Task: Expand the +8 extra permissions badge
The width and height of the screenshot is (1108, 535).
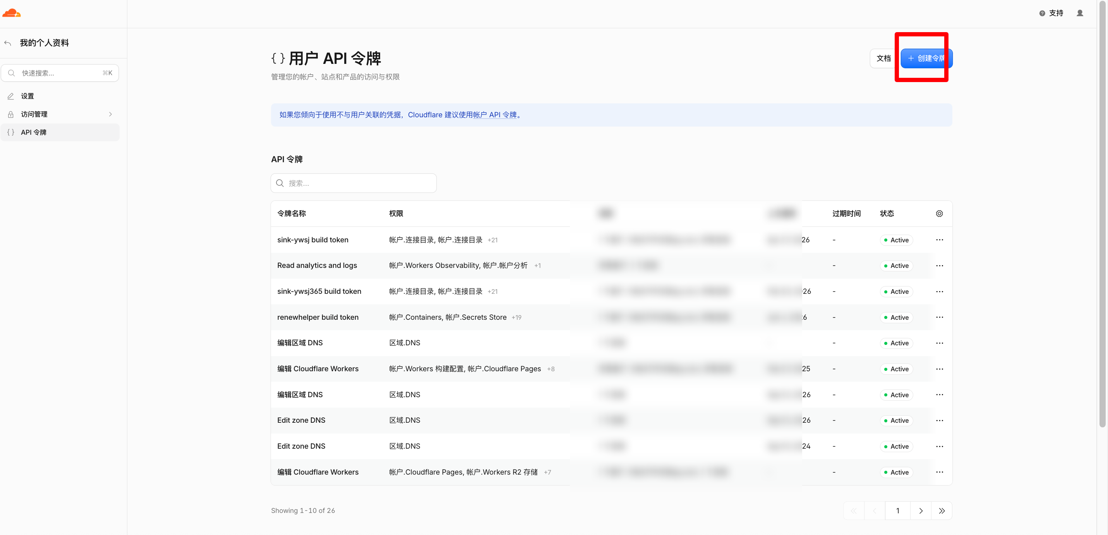Action: (551, 369)
